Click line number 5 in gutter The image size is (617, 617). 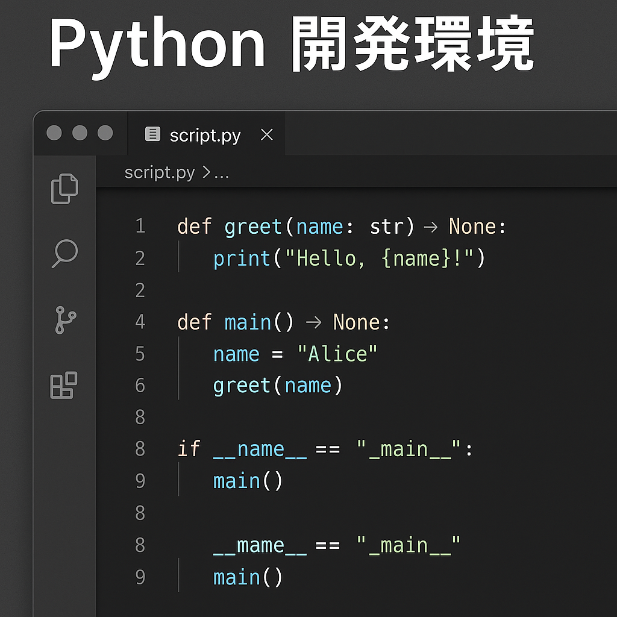140,353
